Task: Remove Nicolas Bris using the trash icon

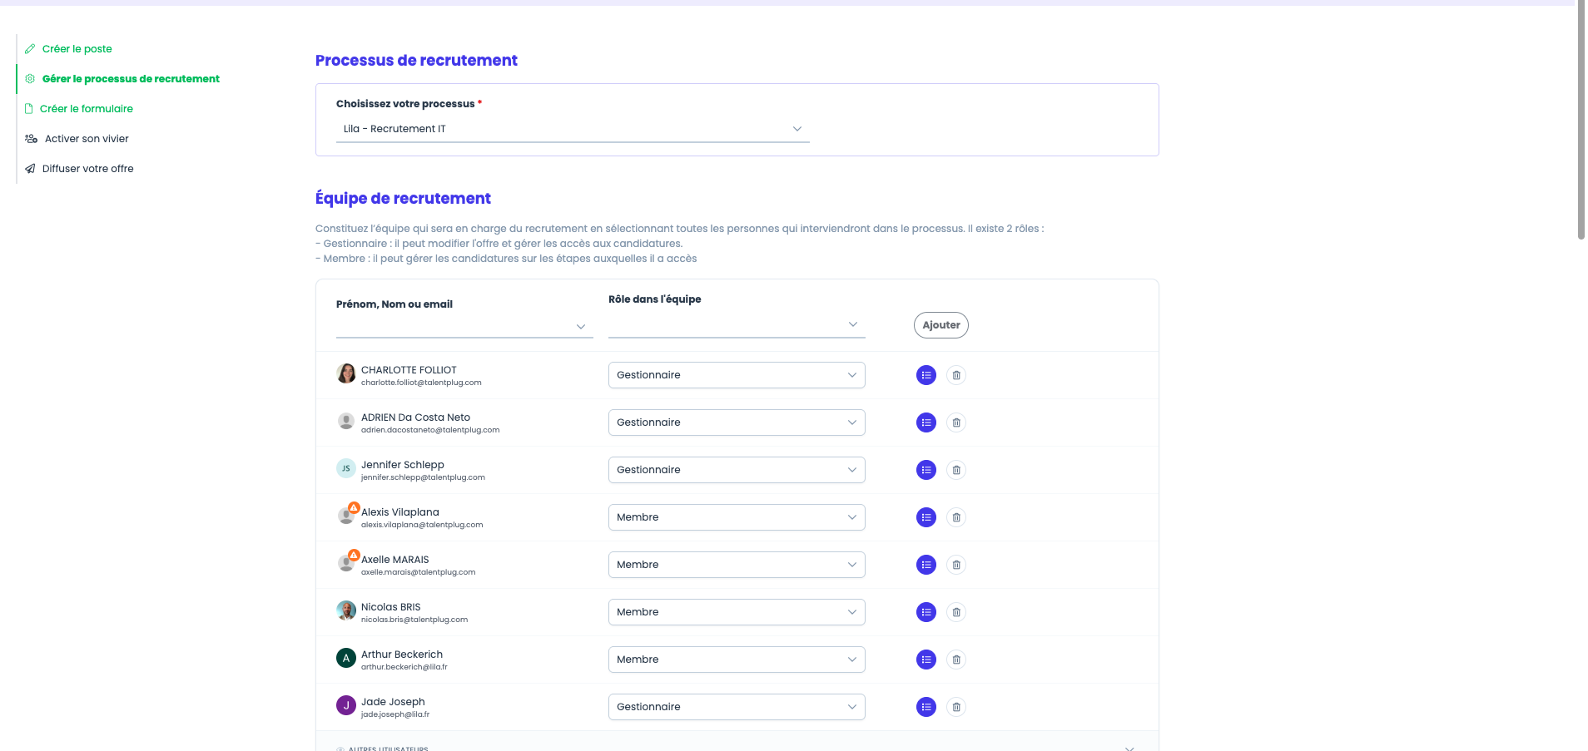Action: pos(956,612)
